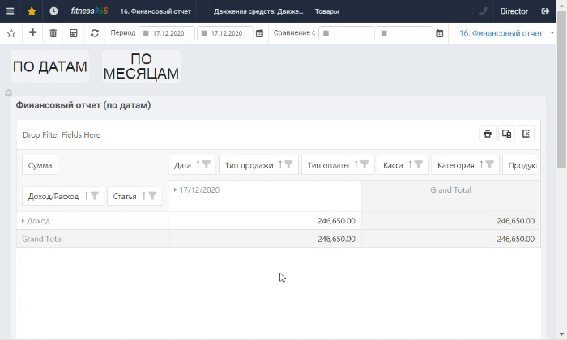Viewport: 567px width, 340px height.
Task: Click the Период end date field
Action: pyautogui.click(x=225, y=33)
